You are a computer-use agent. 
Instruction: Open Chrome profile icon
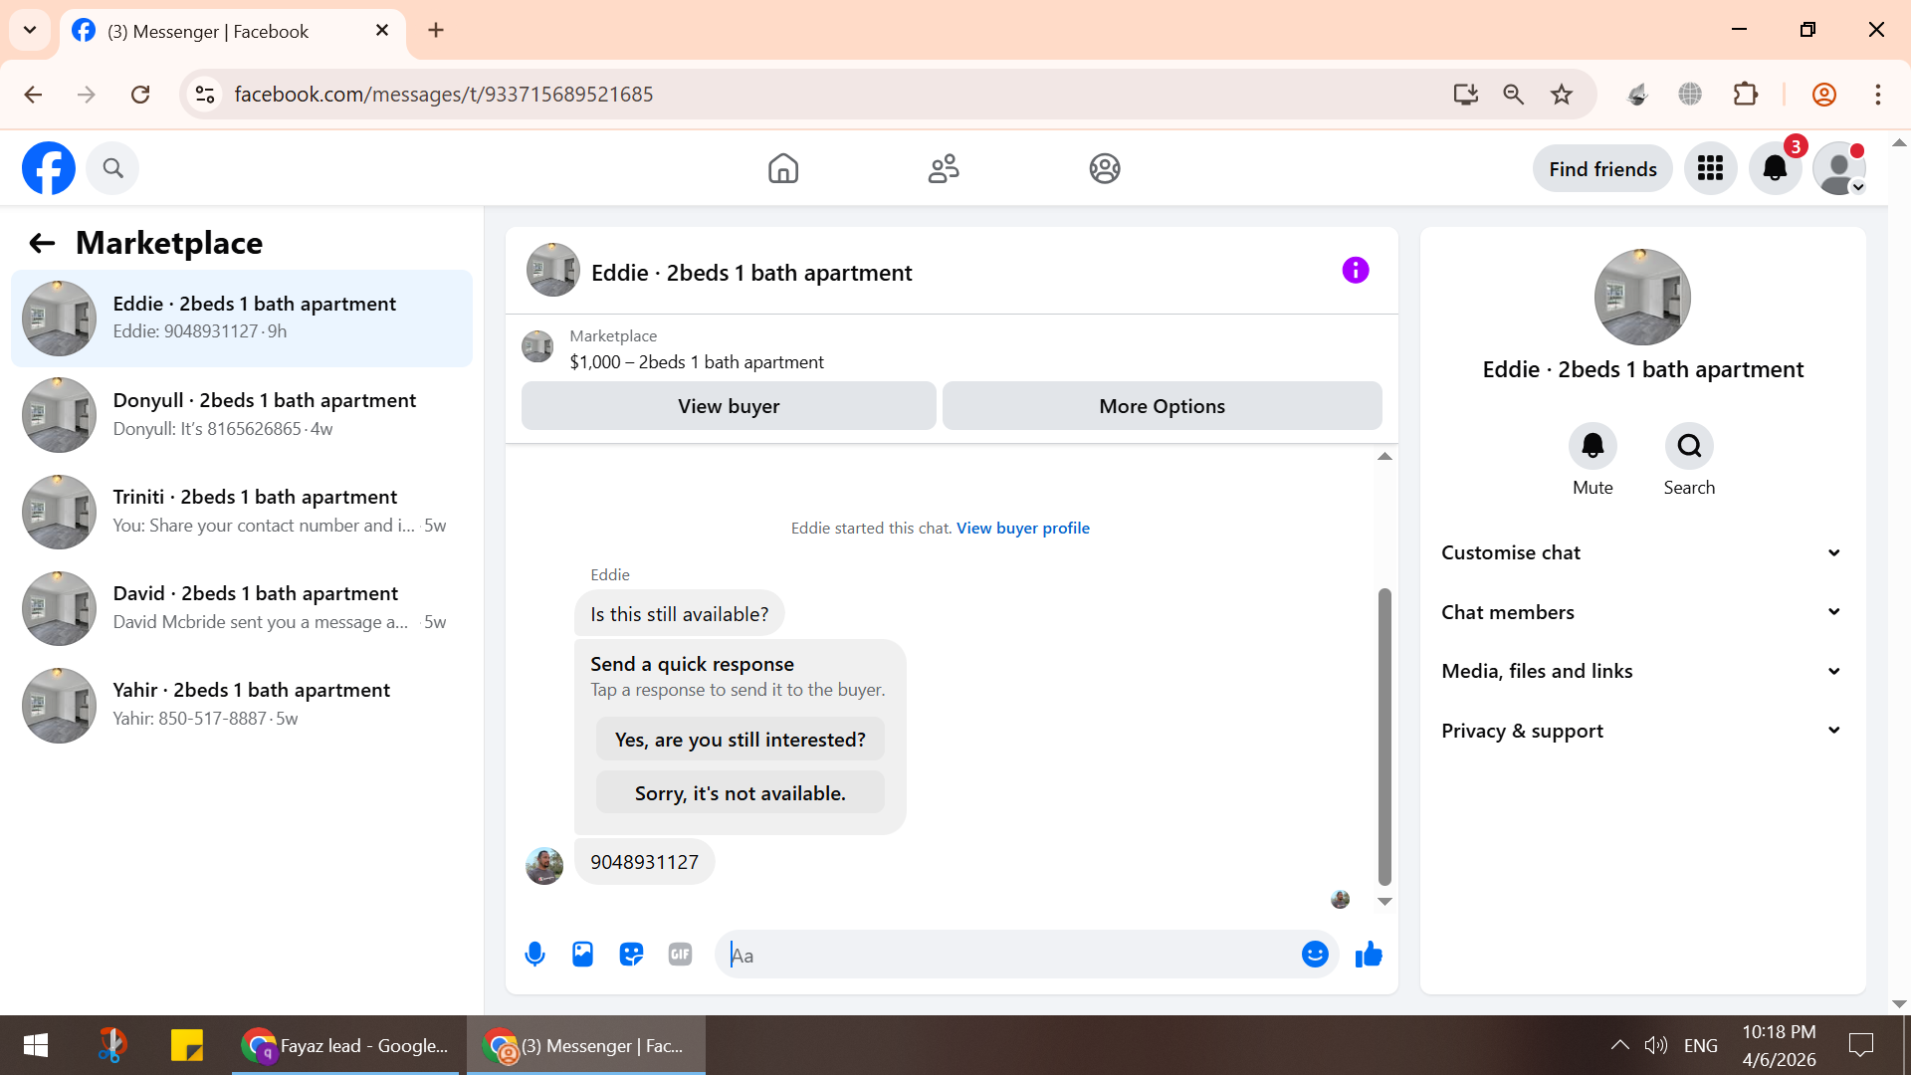tap(1823, 95)
